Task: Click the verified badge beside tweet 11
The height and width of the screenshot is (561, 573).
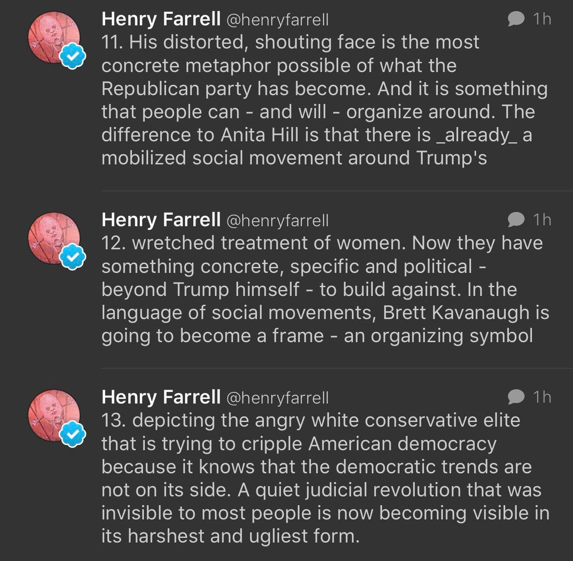Action: click(73, 57)
